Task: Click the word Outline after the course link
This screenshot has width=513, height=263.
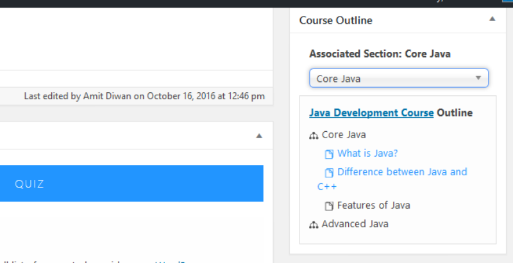Action: pyautogui.click(x=455, y=113)
